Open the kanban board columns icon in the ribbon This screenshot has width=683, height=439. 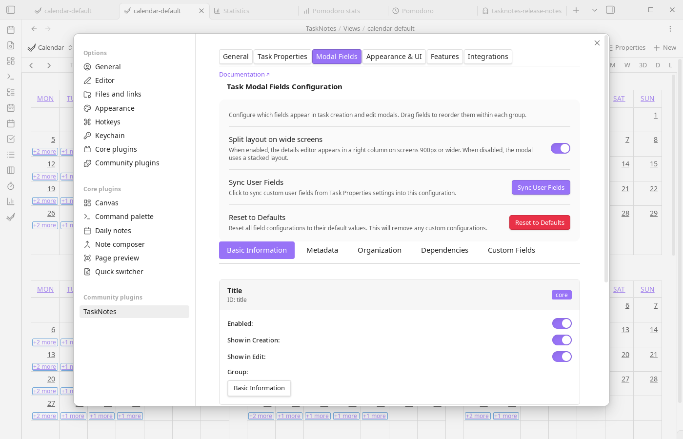[x=11, y=170]
